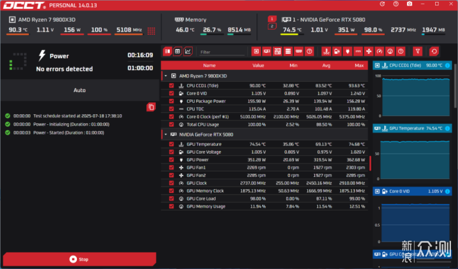Copy the test log with the copy icon
The width and height of the screenshot is (458, 269).
(x=151, y=107)
